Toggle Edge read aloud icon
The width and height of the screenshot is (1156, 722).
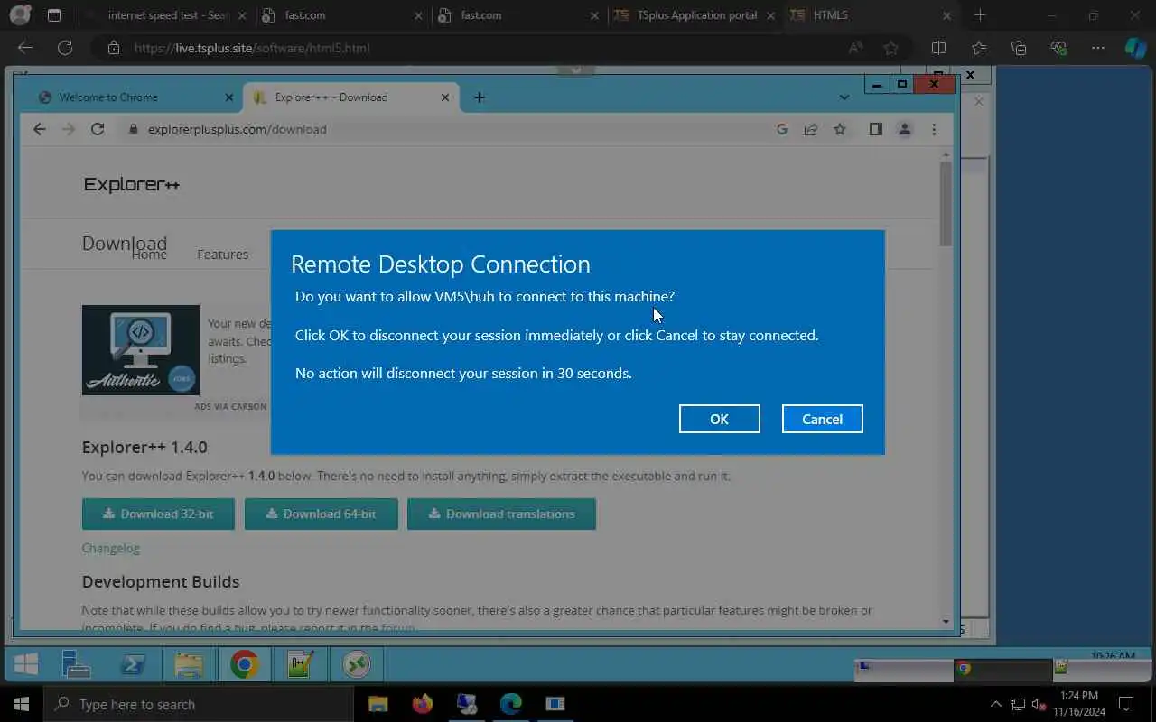(x=855, y=48)
